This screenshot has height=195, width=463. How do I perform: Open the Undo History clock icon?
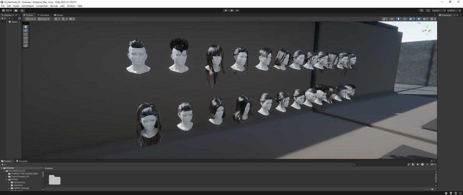(x=421, y=10)
